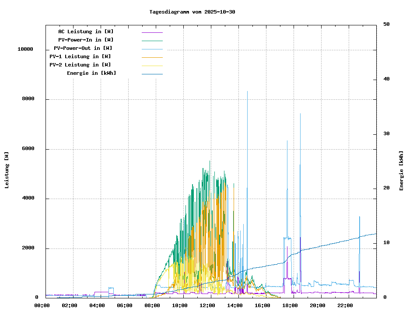
Task: Click the Leistung [W] vertical axis title
Action: [x=7, y=170]
